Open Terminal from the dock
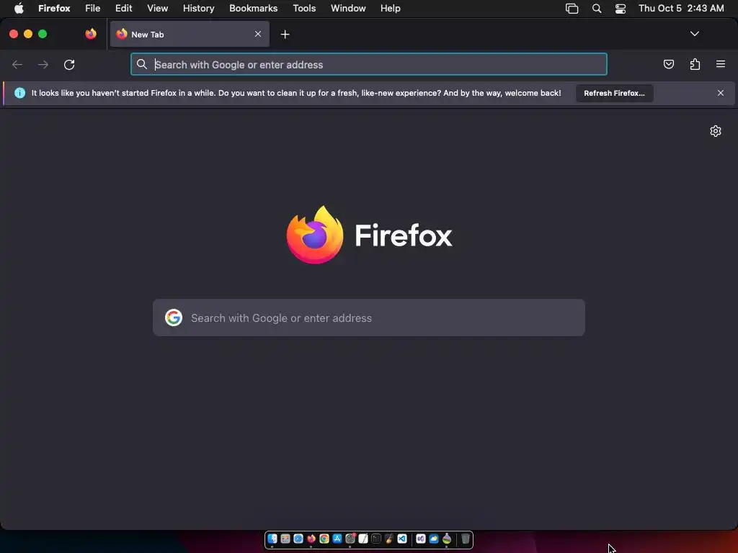 click(376, 539)
